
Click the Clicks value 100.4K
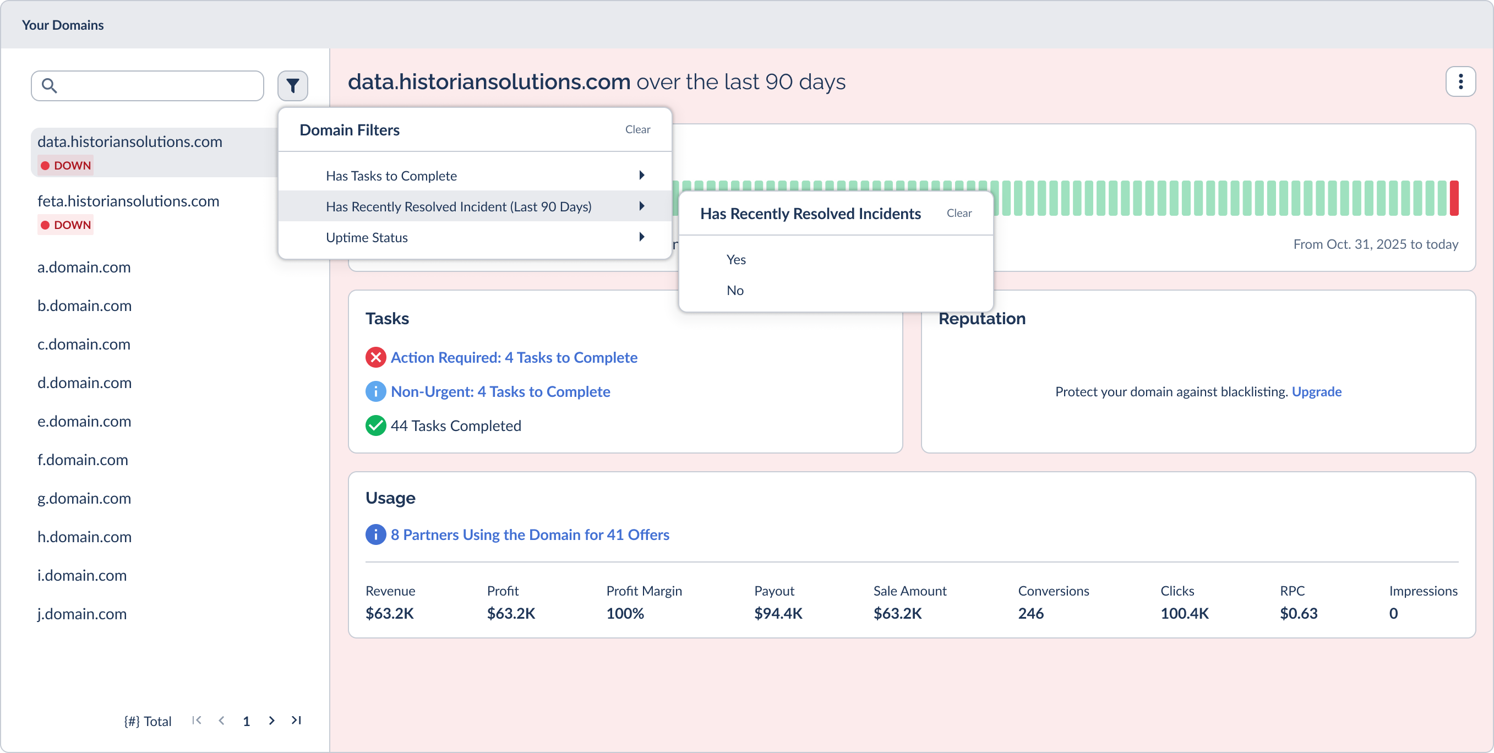click(x=1185, y=613)
